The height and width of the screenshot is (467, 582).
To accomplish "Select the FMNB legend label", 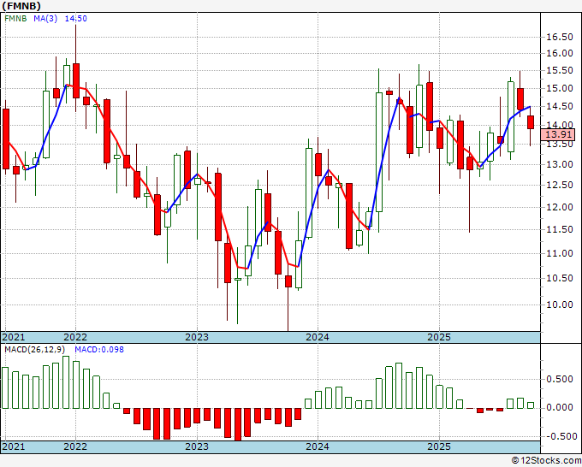I will click(x=15, y=19).
